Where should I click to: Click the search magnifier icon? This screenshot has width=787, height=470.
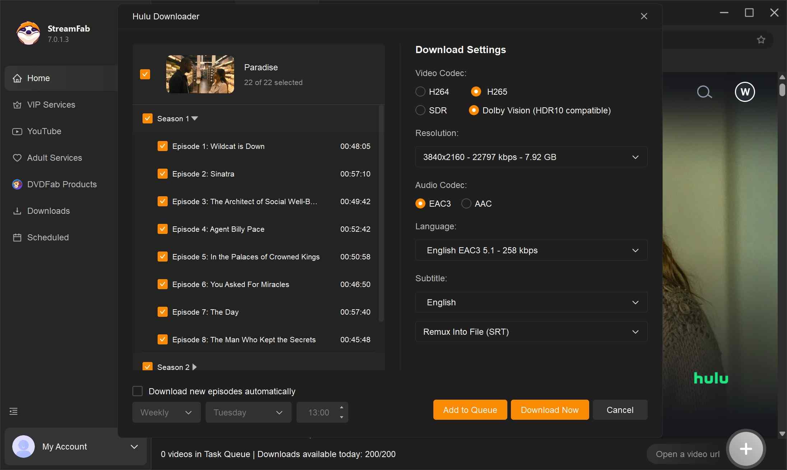pyautogui.click(x=704, y=92)
